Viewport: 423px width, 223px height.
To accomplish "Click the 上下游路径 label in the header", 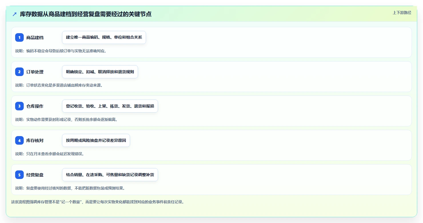I will pos(402,13).
